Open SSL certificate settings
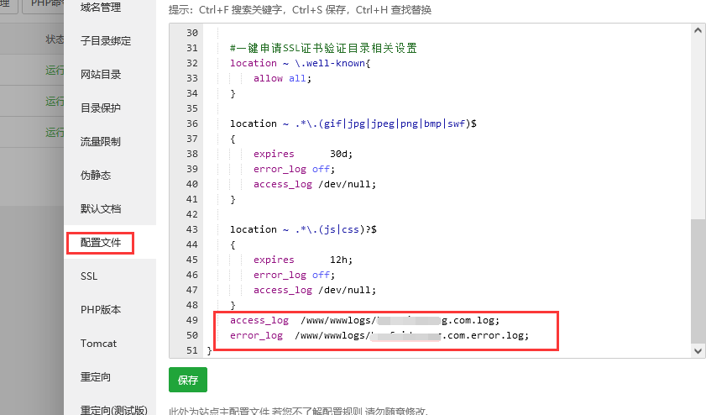This screenshot has height=415, width=706. pyautogui.click(x=89, y=276)
